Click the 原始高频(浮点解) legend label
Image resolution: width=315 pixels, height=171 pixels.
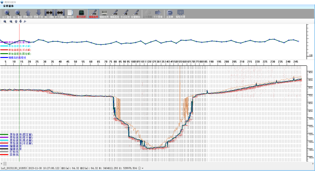pyautogui.click(x=21, y=143)
